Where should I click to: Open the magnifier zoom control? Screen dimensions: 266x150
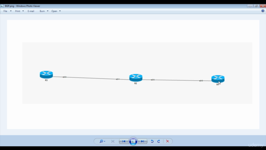click(102, 141)
